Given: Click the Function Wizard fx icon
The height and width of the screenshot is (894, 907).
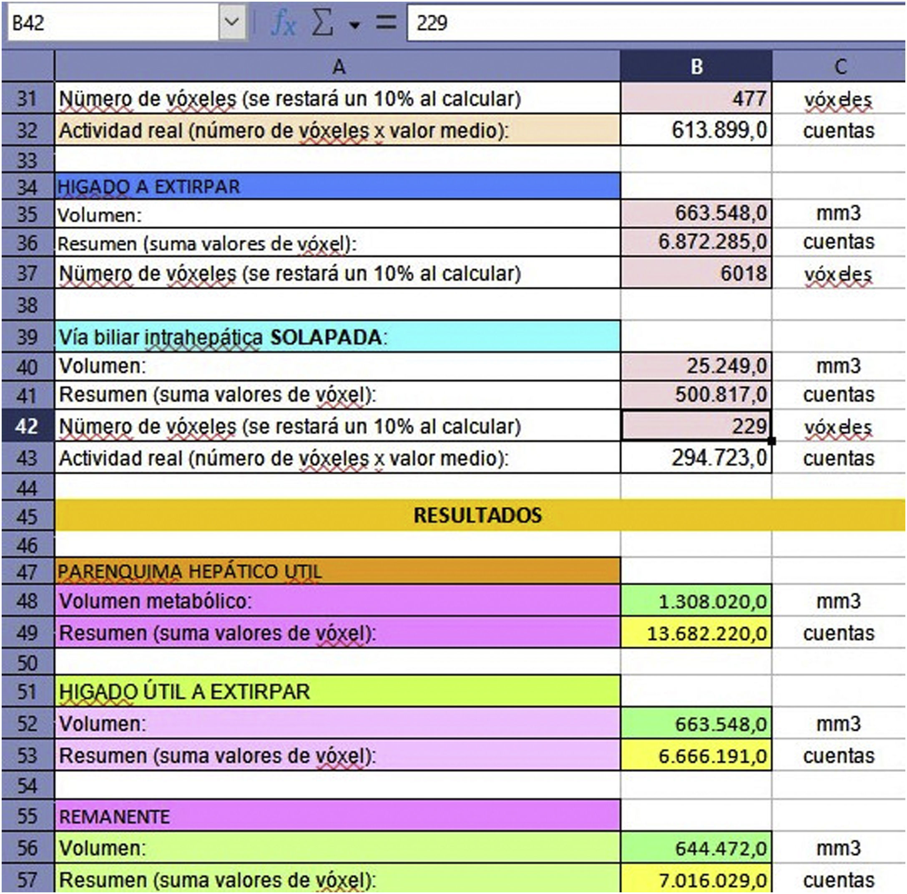Looking at the screenshot, I should click(x=284, y=23).
